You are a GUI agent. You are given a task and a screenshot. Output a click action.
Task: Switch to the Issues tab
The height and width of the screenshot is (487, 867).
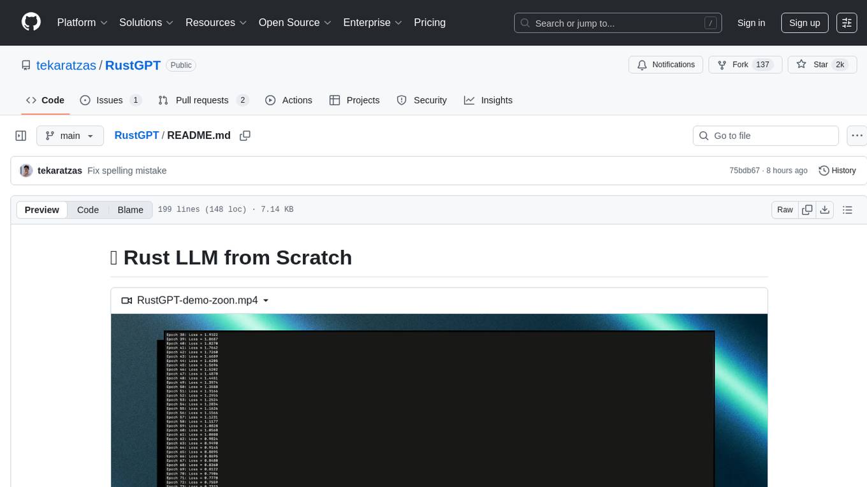coord(111,100)
